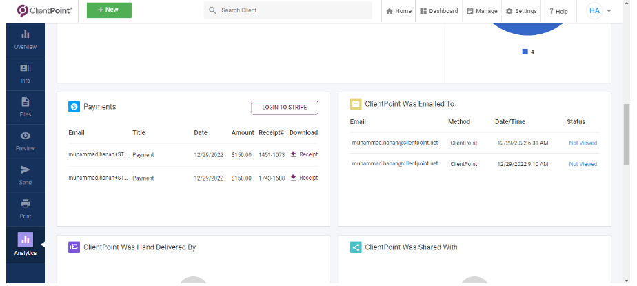The image size is (637, 286).
Task: Click receipt number 1451-1073
Action: [x=272, y=155]
